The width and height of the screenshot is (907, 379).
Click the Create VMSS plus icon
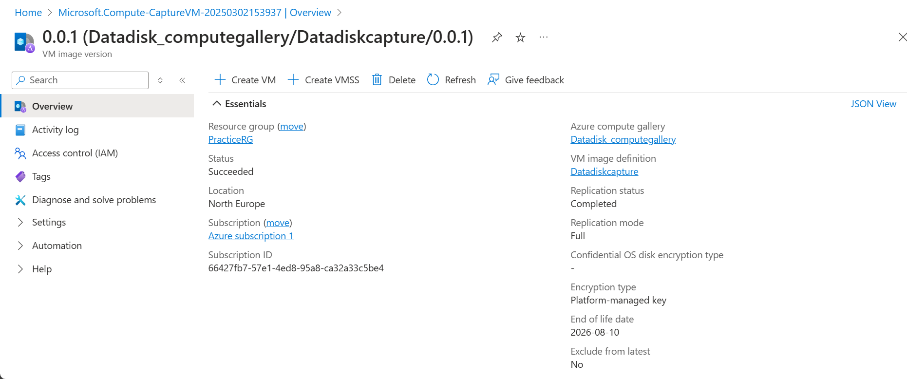coord(293,80)
